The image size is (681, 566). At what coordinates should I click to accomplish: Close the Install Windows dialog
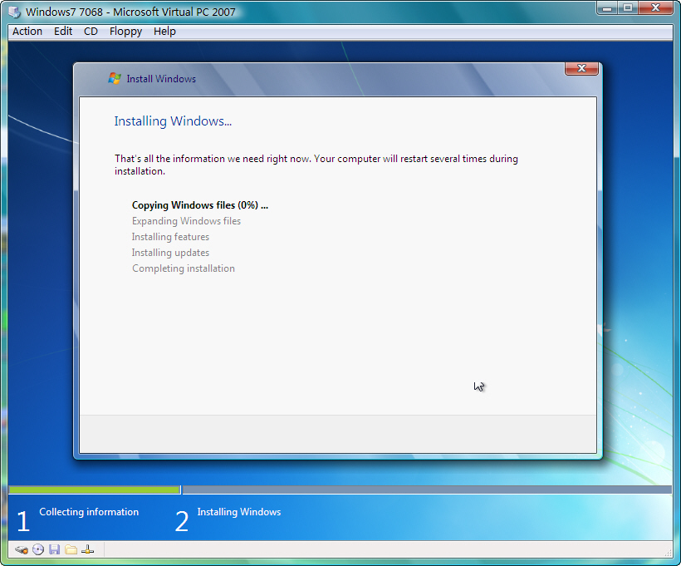581,68
